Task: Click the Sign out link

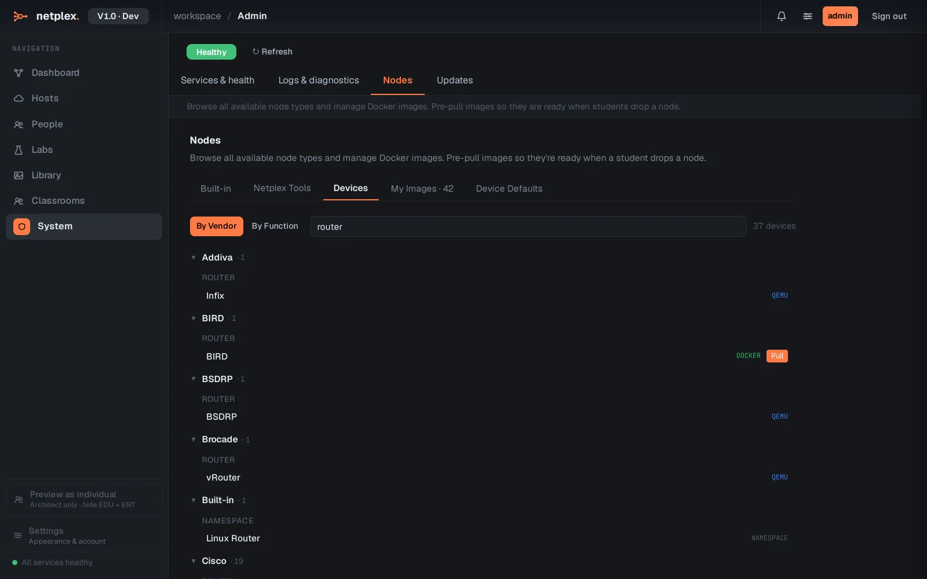Action: 889,16
